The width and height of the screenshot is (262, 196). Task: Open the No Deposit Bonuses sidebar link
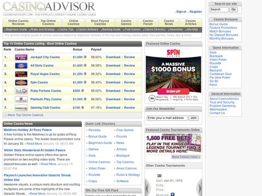coord(224,35)
